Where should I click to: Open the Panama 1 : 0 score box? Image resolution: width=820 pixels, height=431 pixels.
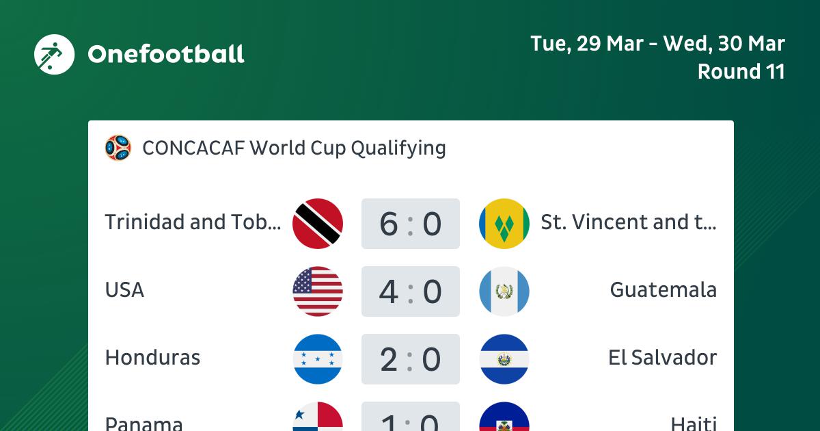pyautogui.click(x=411, y=417)
